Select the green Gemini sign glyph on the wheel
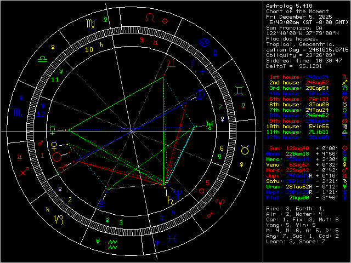 [x=240, y=90]
